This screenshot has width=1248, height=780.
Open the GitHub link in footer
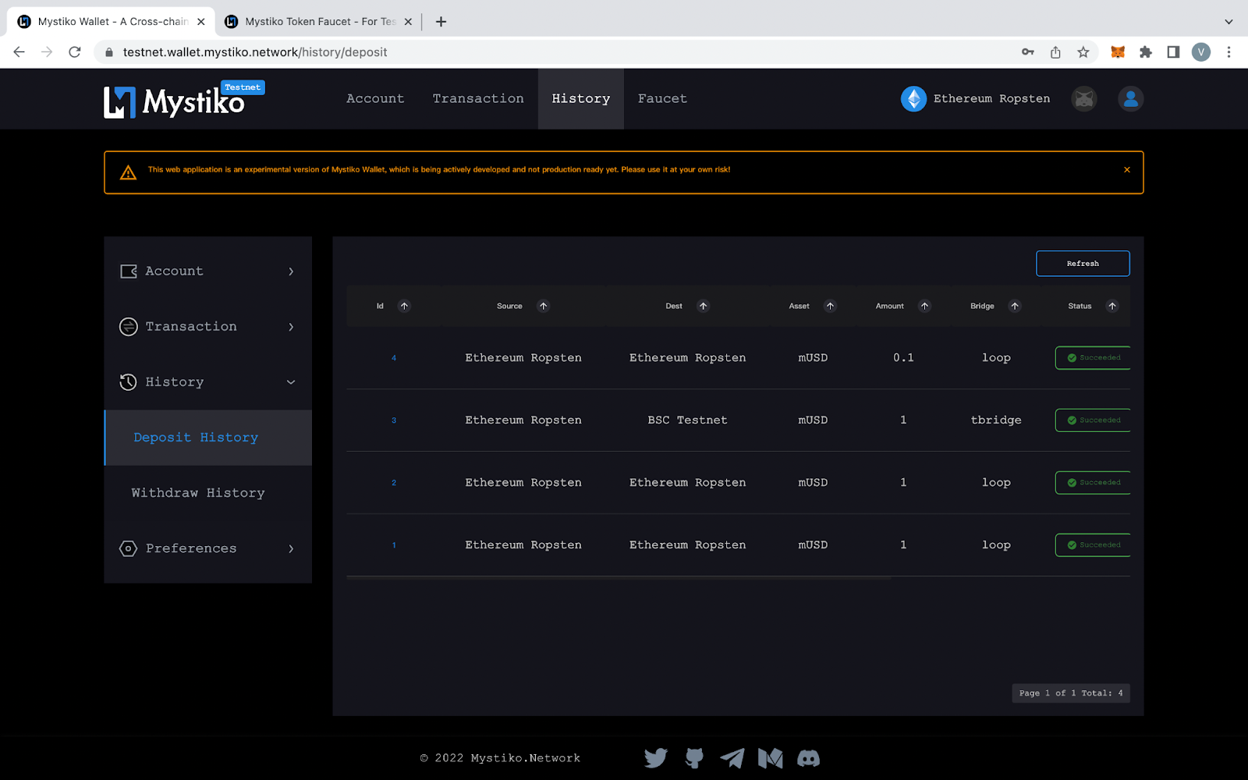pos(694,758)
